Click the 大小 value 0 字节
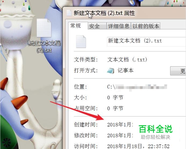 click(115, 98)
